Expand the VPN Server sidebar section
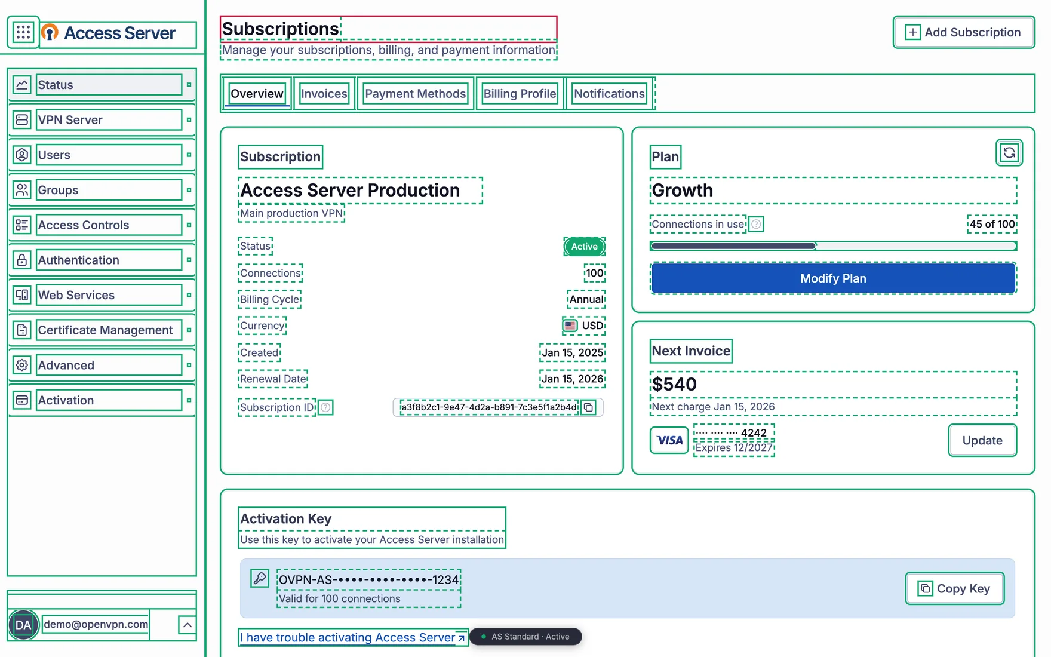Image resolution: width=1051 pixels, height=657 pixels. tap(189, 120)
